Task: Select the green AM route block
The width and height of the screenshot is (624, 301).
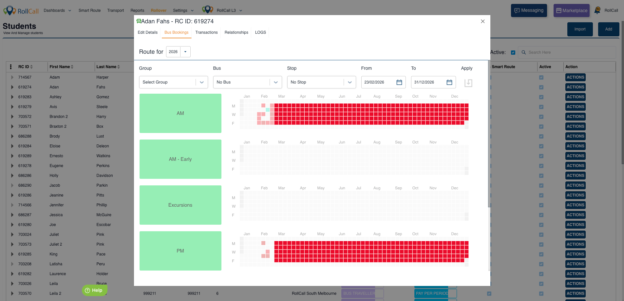Action: point(180,113)
